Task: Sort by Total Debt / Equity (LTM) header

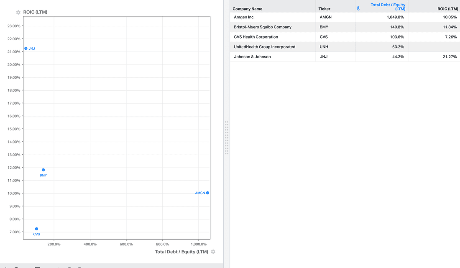Action: pos(388,7)
